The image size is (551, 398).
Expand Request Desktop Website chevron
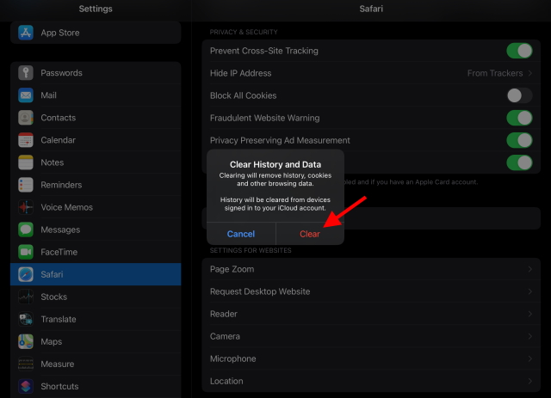pos(530,291)
